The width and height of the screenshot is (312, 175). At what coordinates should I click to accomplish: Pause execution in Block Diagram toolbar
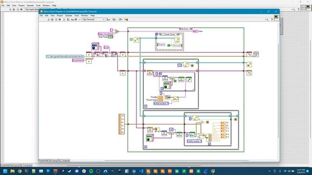point(59,19)
